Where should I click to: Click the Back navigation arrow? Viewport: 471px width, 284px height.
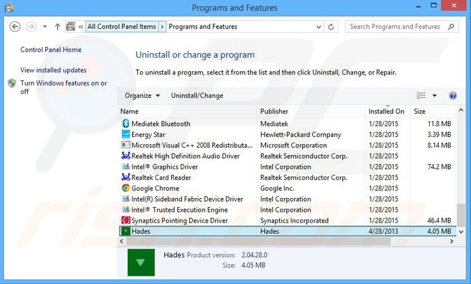15,27
